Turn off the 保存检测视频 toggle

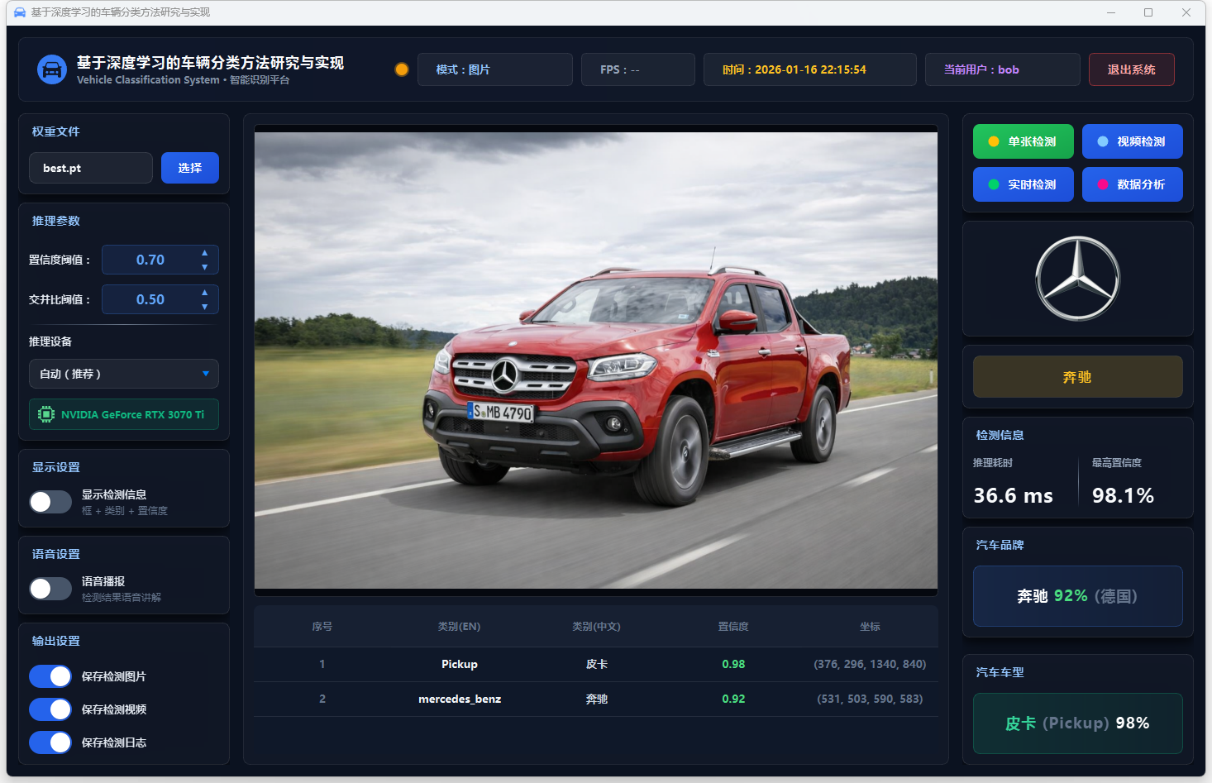pos(50,709)
